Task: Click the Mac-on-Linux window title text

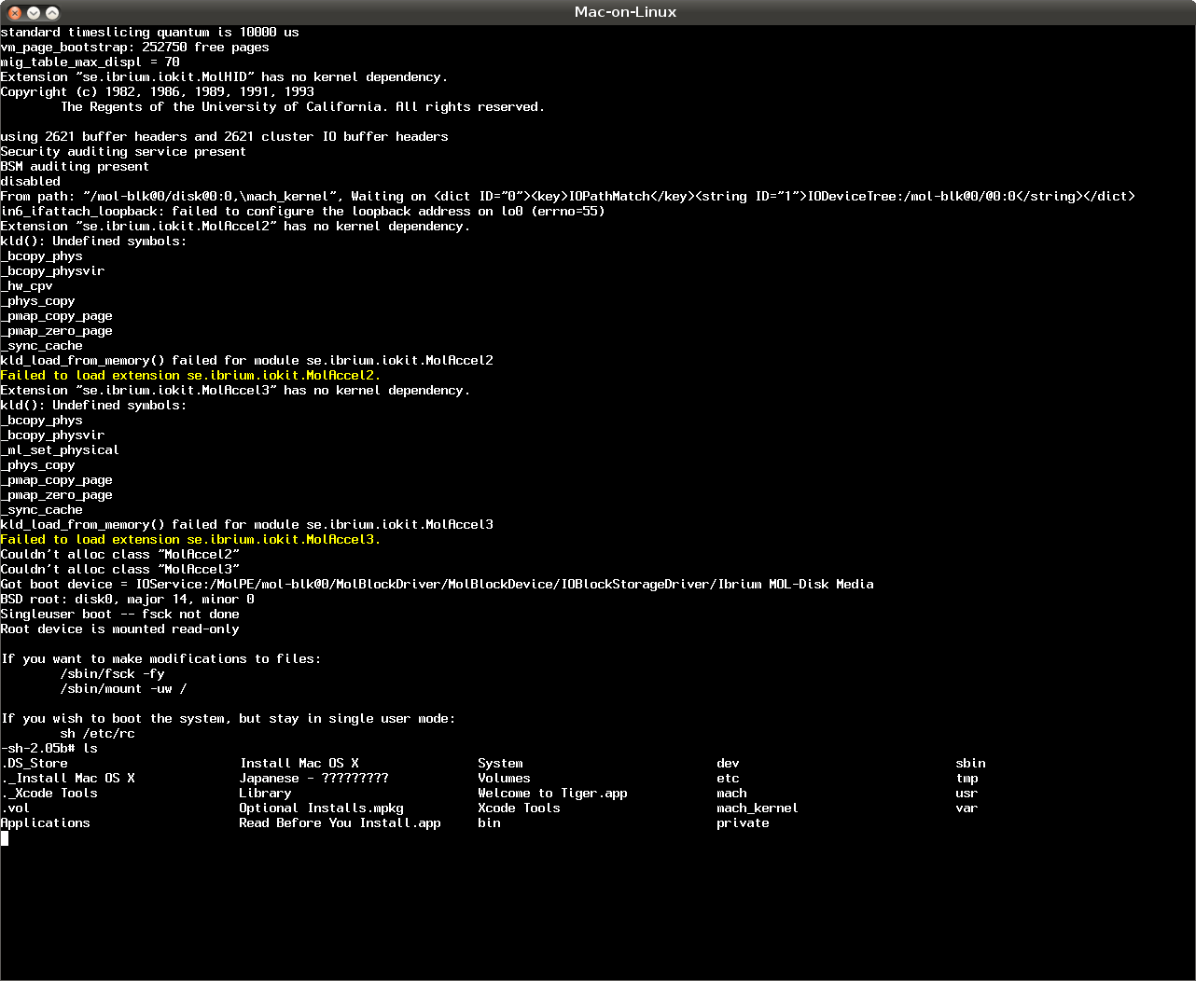Action: point(625,12)
